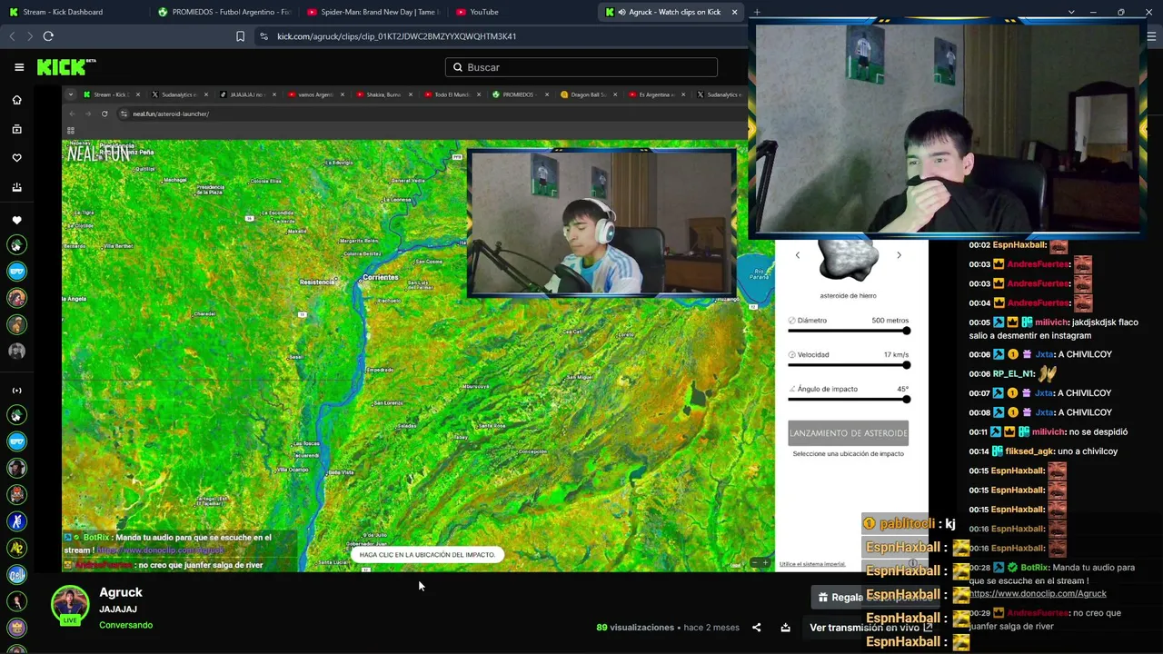
Task: Open the Home sidebar icon
Action: [16, 100]
